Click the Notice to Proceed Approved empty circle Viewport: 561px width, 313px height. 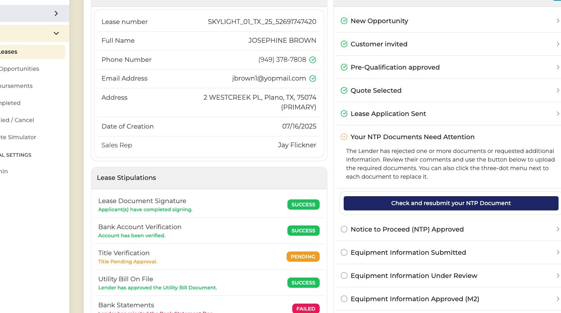click(x=344, y=229)
